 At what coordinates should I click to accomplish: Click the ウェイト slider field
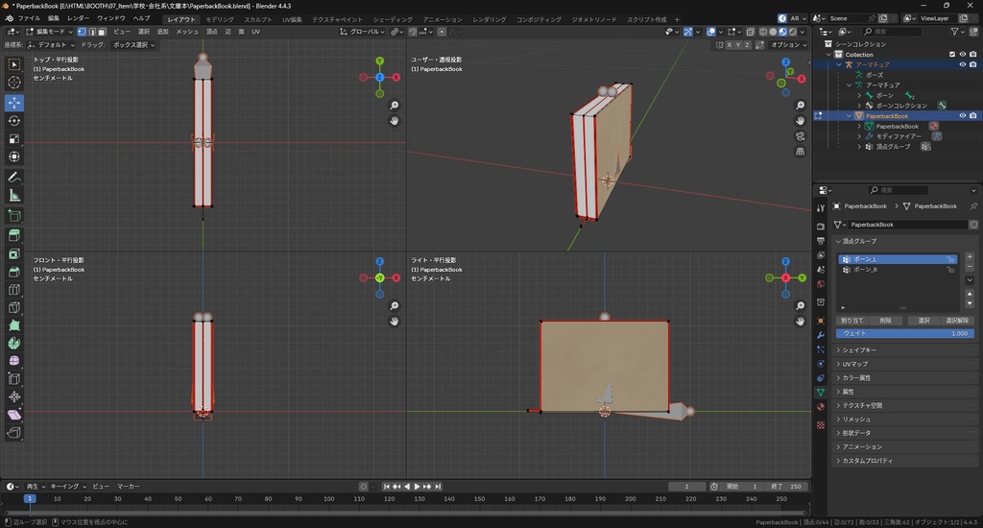click(904, 333)
